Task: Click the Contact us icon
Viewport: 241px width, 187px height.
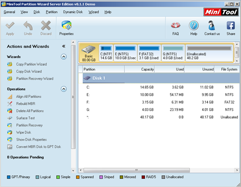Action: tap(212, 25)
